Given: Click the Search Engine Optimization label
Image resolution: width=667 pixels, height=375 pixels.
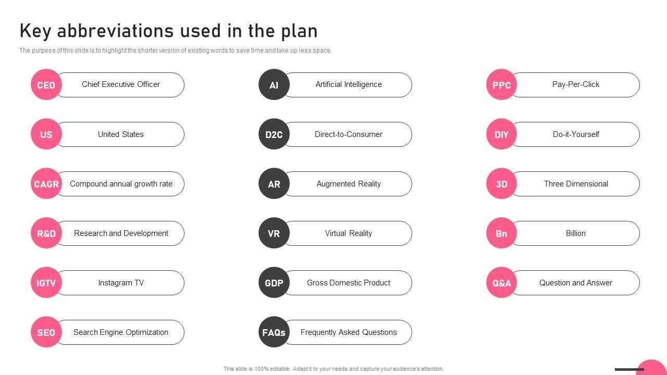Looking at the screenshot, I should 121,332.
